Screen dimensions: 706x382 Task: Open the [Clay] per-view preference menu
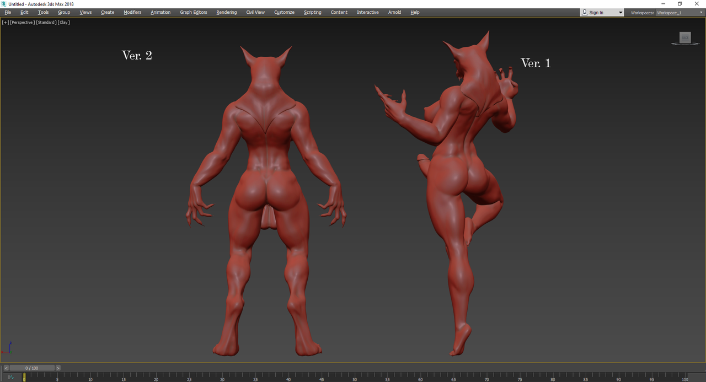point(63,23)
